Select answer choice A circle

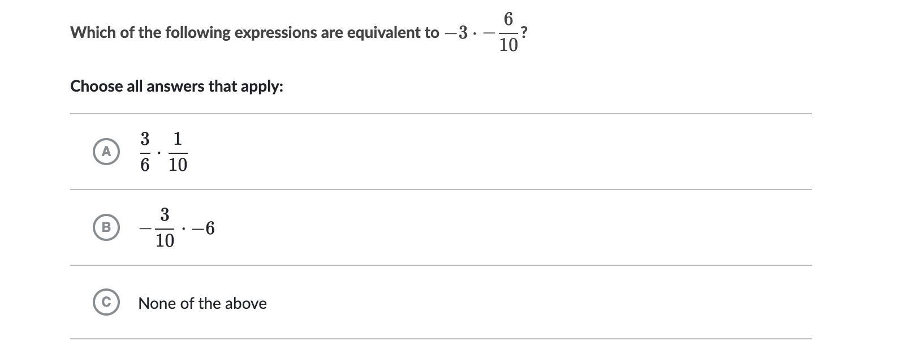[x=106, y=152]
